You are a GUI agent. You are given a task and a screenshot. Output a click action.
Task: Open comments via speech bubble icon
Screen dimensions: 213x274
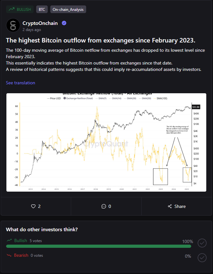(104, 206)
